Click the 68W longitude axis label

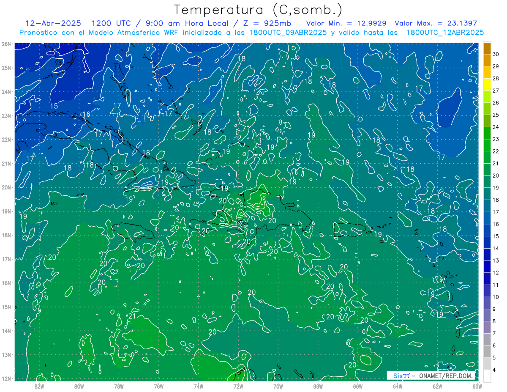318,386
